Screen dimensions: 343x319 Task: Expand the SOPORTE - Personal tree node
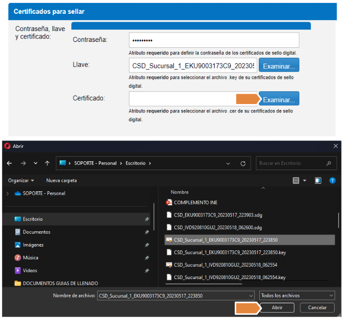click(x=7, y=193)
